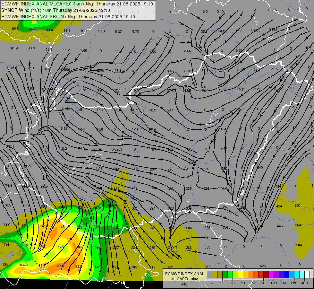Click the map value 0.104

pyautogui.click(x=221, y=12)
